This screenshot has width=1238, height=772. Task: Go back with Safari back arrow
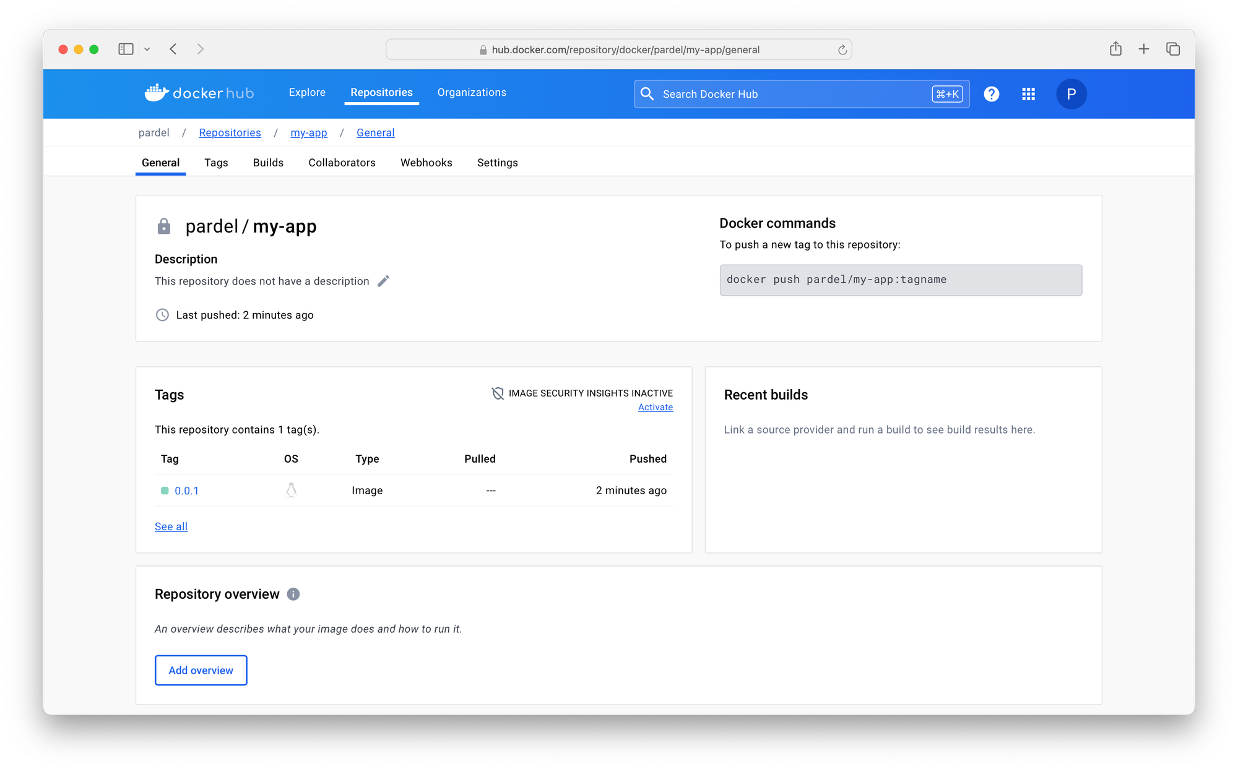point(173,49)
